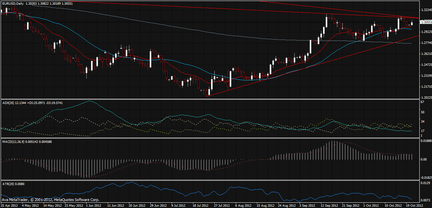
Task: Click the 3 Sep 2012 date label
Action: 306,205
